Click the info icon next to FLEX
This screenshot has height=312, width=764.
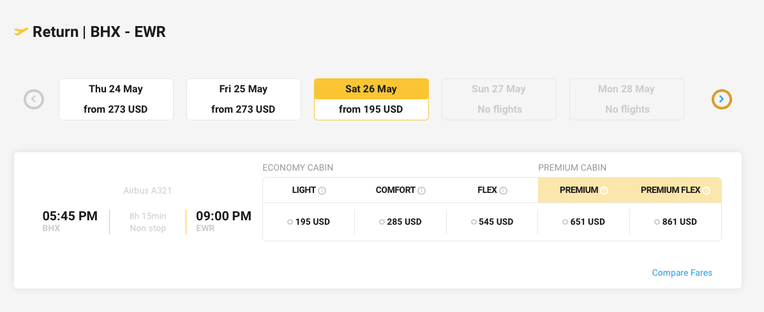(503, 190)
